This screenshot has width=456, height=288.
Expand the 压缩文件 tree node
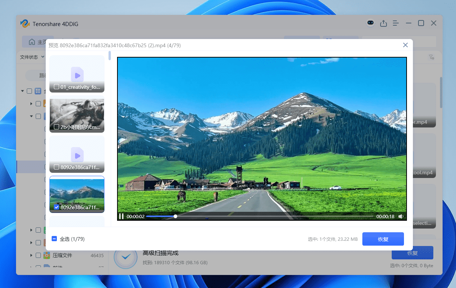tap(31, 255)
